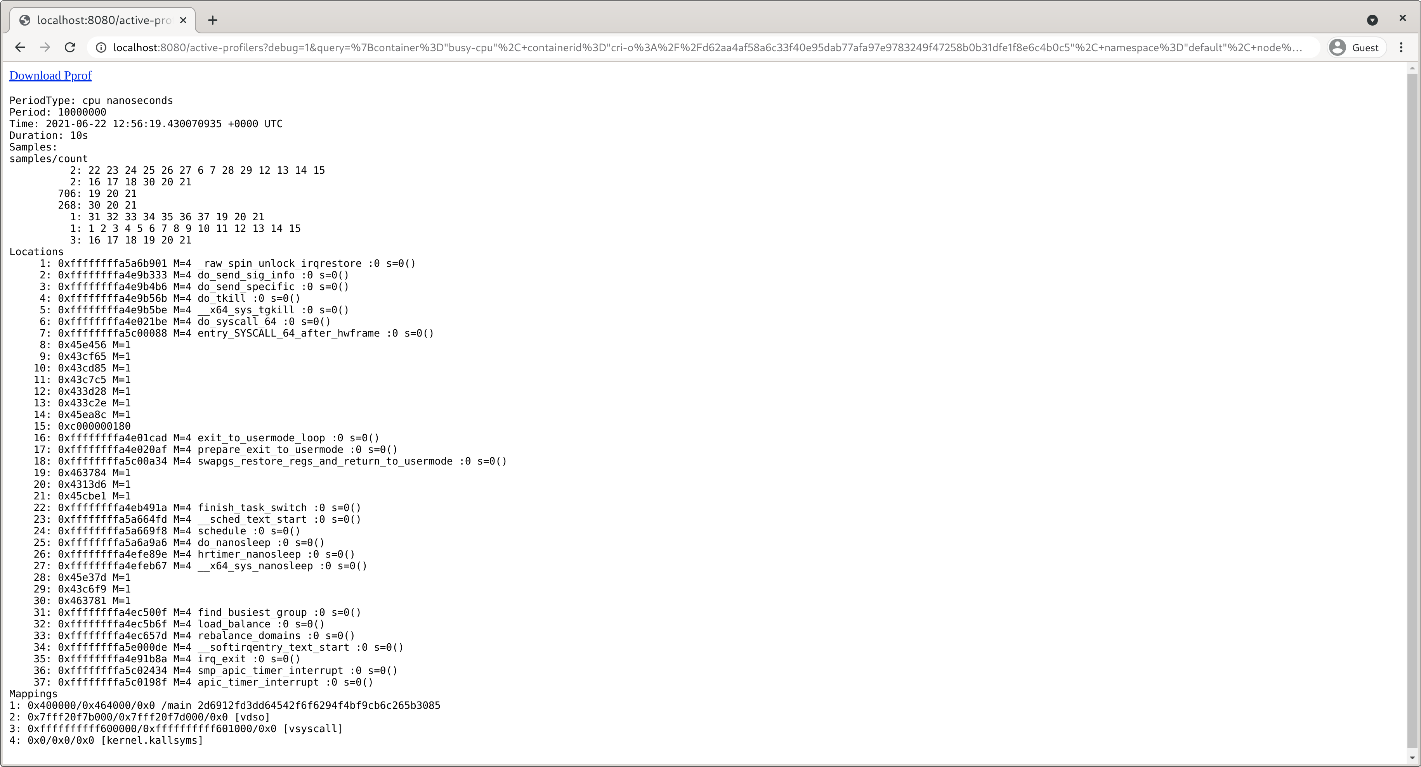The image size is (1421, 767).
Task: Click the sample row '268: 30 20 21'
Action: pos(97,205)
